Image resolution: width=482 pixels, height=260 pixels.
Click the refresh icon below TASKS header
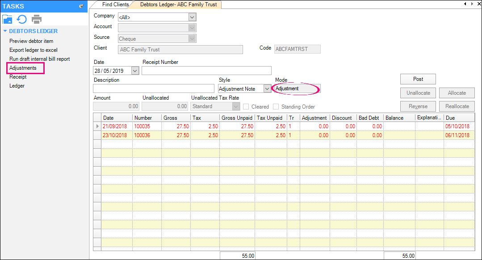coord(21,19)
